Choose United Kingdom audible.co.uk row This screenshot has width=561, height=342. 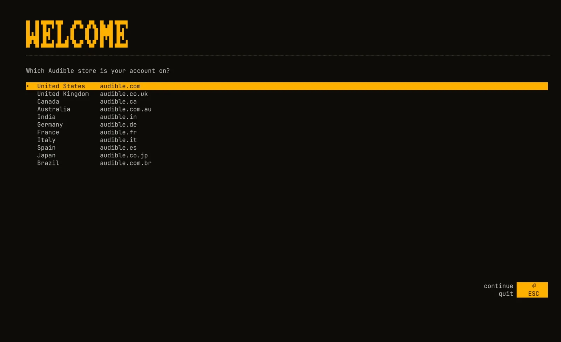point(287,94)
